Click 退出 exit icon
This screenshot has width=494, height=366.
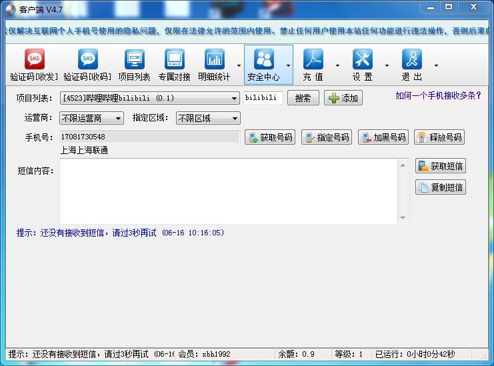point(412,59)
